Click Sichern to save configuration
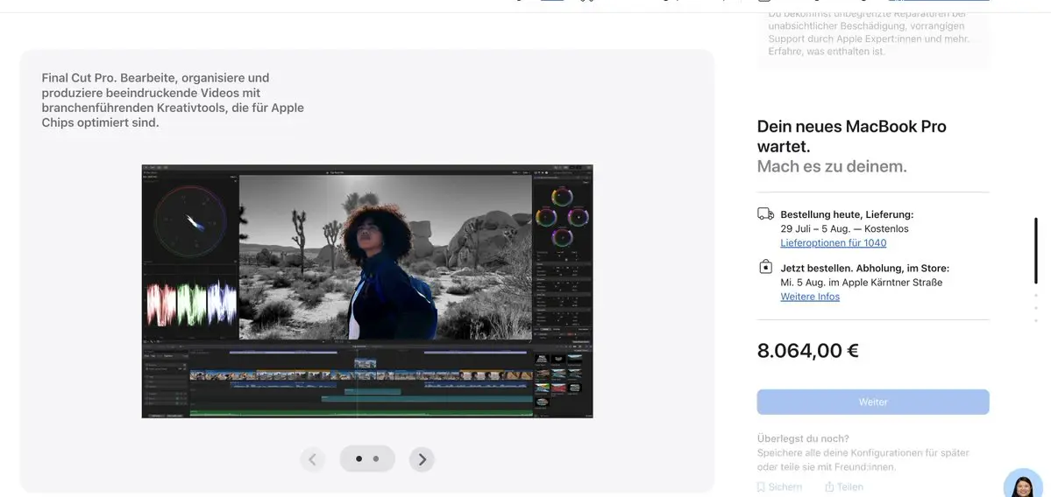This screenshot has height=497, width=1051. coord(779,487)
